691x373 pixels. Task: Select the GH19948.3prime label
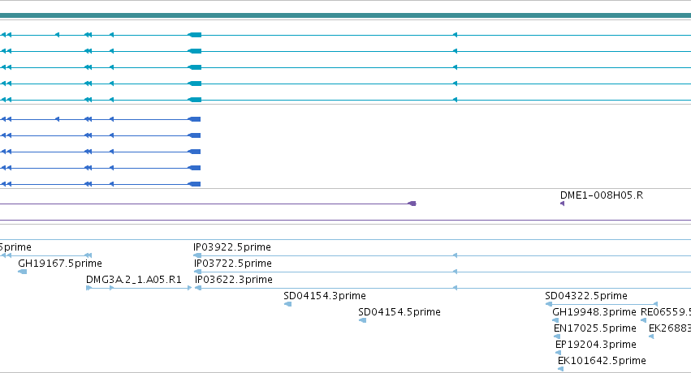point(594,312)
